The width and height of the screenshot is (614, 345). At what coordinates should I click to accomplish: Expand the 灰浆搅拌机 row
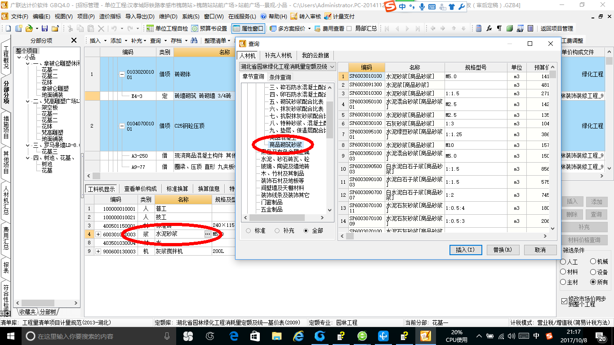click(x=98, y=251)
